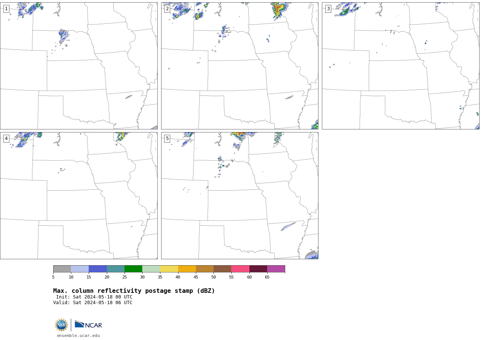The height and width of the screenshot is (340, 483).
Task: Click the yellow 35-40 dBZ swatch
Action: click(169, 269)
